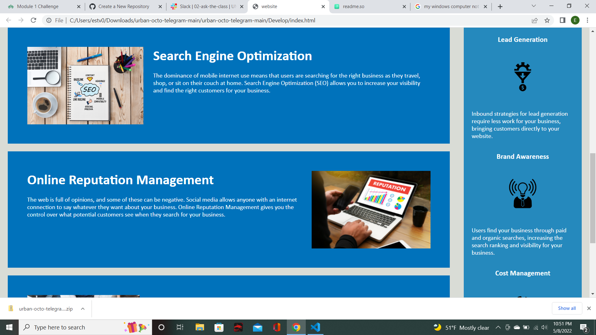Click the page vertical scrollbar thumb
596x335 pixels.
(593, 198)
